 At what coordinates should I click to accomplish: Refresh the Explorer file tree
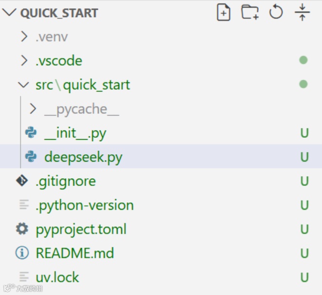[276, 13]
